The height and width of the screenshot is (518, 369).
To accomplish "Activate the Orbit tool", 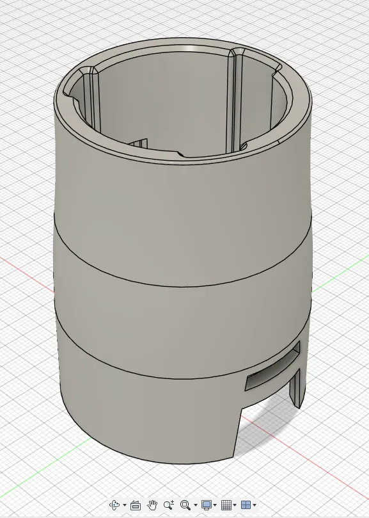I will tap(114, 505).
